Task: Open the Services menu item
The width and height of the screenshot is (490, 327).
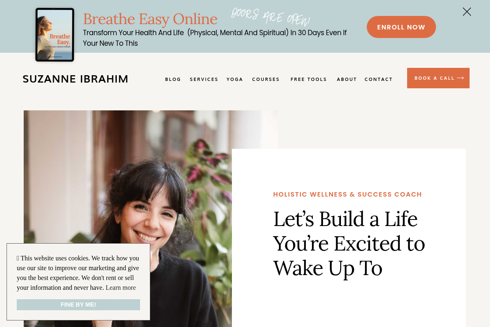Action: 204,79
